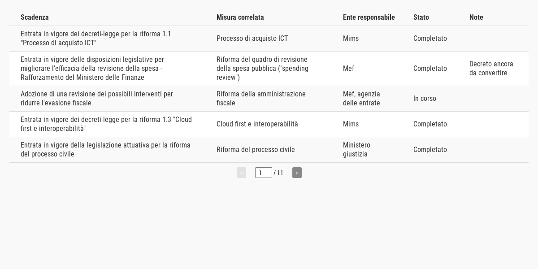
Task: Click the Decreto ancora da convertire note
Action: (x=491, y=69)
